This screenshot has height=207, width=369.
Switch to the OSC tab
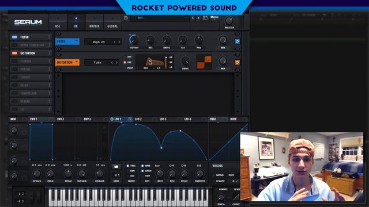tap(58, 22)
